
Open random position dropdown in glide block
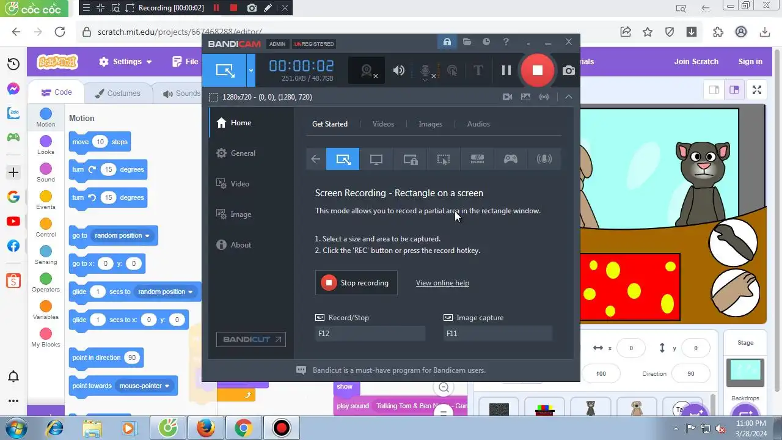[x=165, y=292]
